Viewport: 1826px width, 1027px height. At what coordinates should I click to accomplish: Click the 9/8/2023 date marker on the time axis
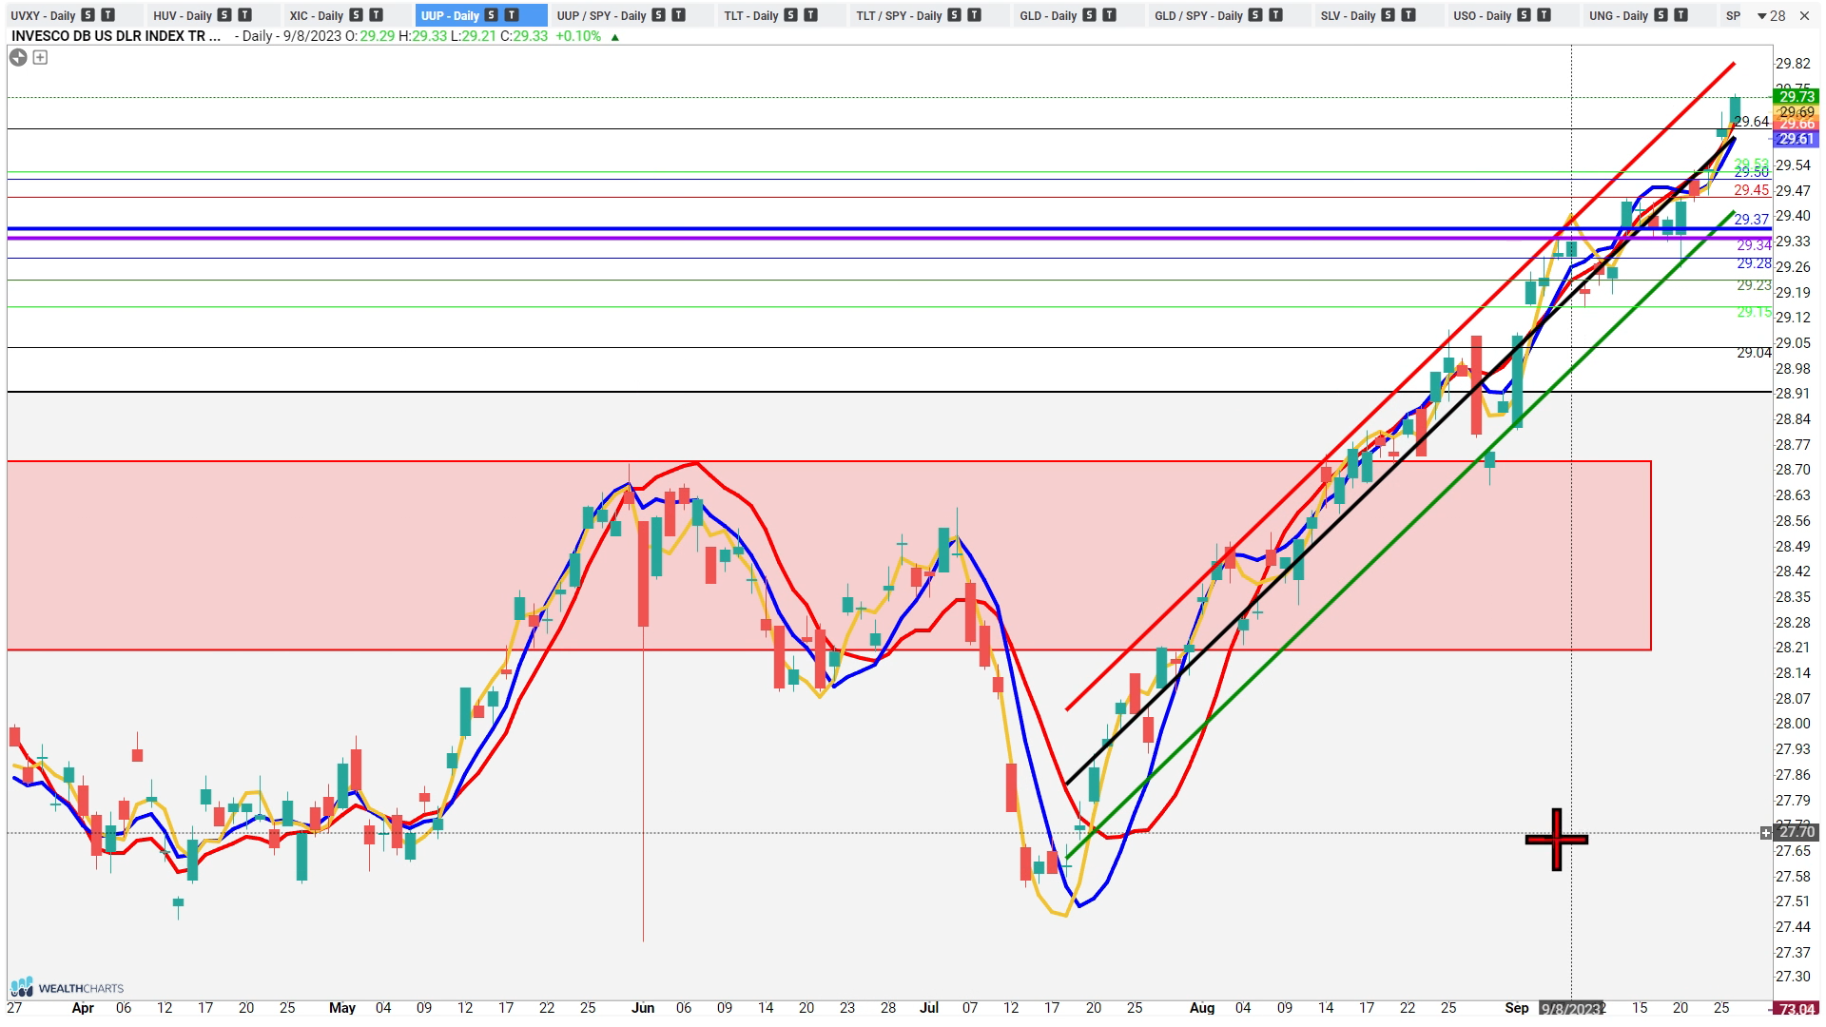[1572, 1008]
